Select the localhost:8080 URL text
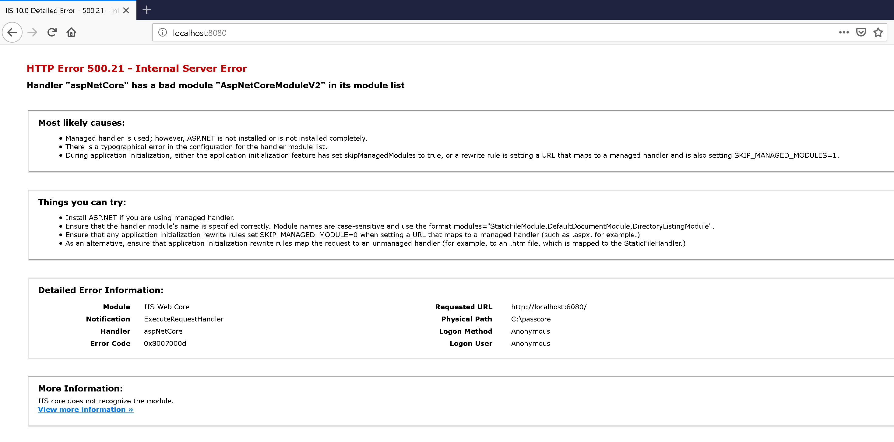The height and width of the screenshot is (442, 894). tap(199, 32)
